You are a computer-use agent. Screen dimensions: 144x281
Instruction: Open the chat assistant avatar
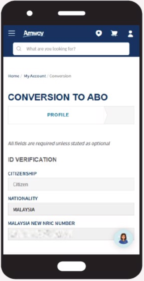tap(123, 238)
